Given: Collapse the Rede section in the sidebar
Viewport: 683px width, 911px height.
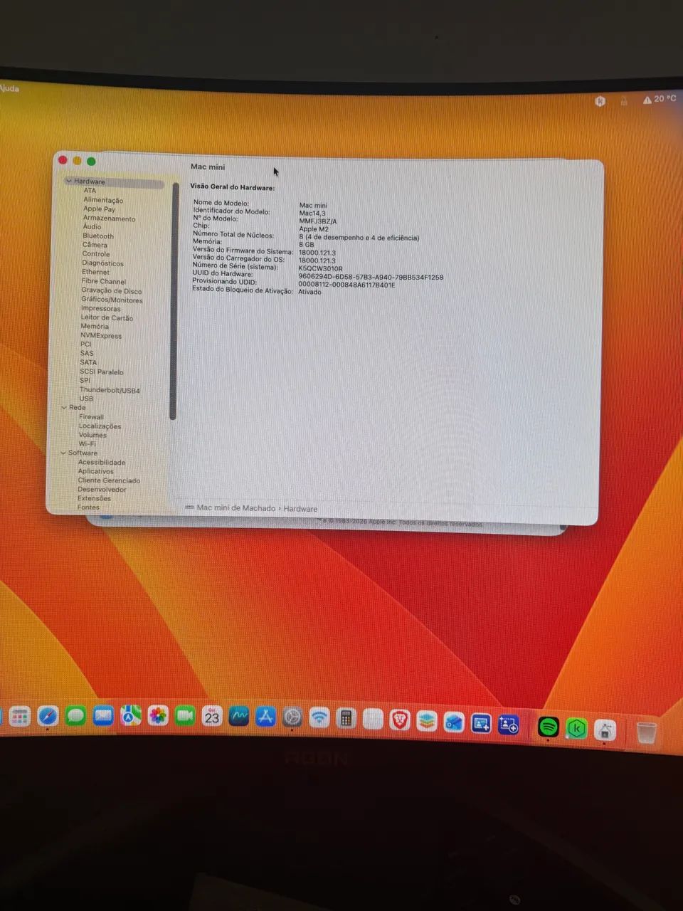Looking at the screenshot, I should coord(65,408).
